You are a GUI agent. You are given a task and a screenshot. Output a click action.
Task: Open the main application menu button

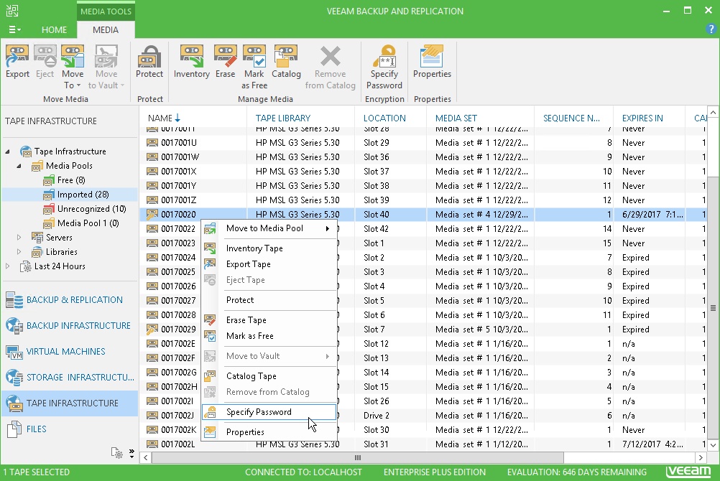click(x=14, y=29)
